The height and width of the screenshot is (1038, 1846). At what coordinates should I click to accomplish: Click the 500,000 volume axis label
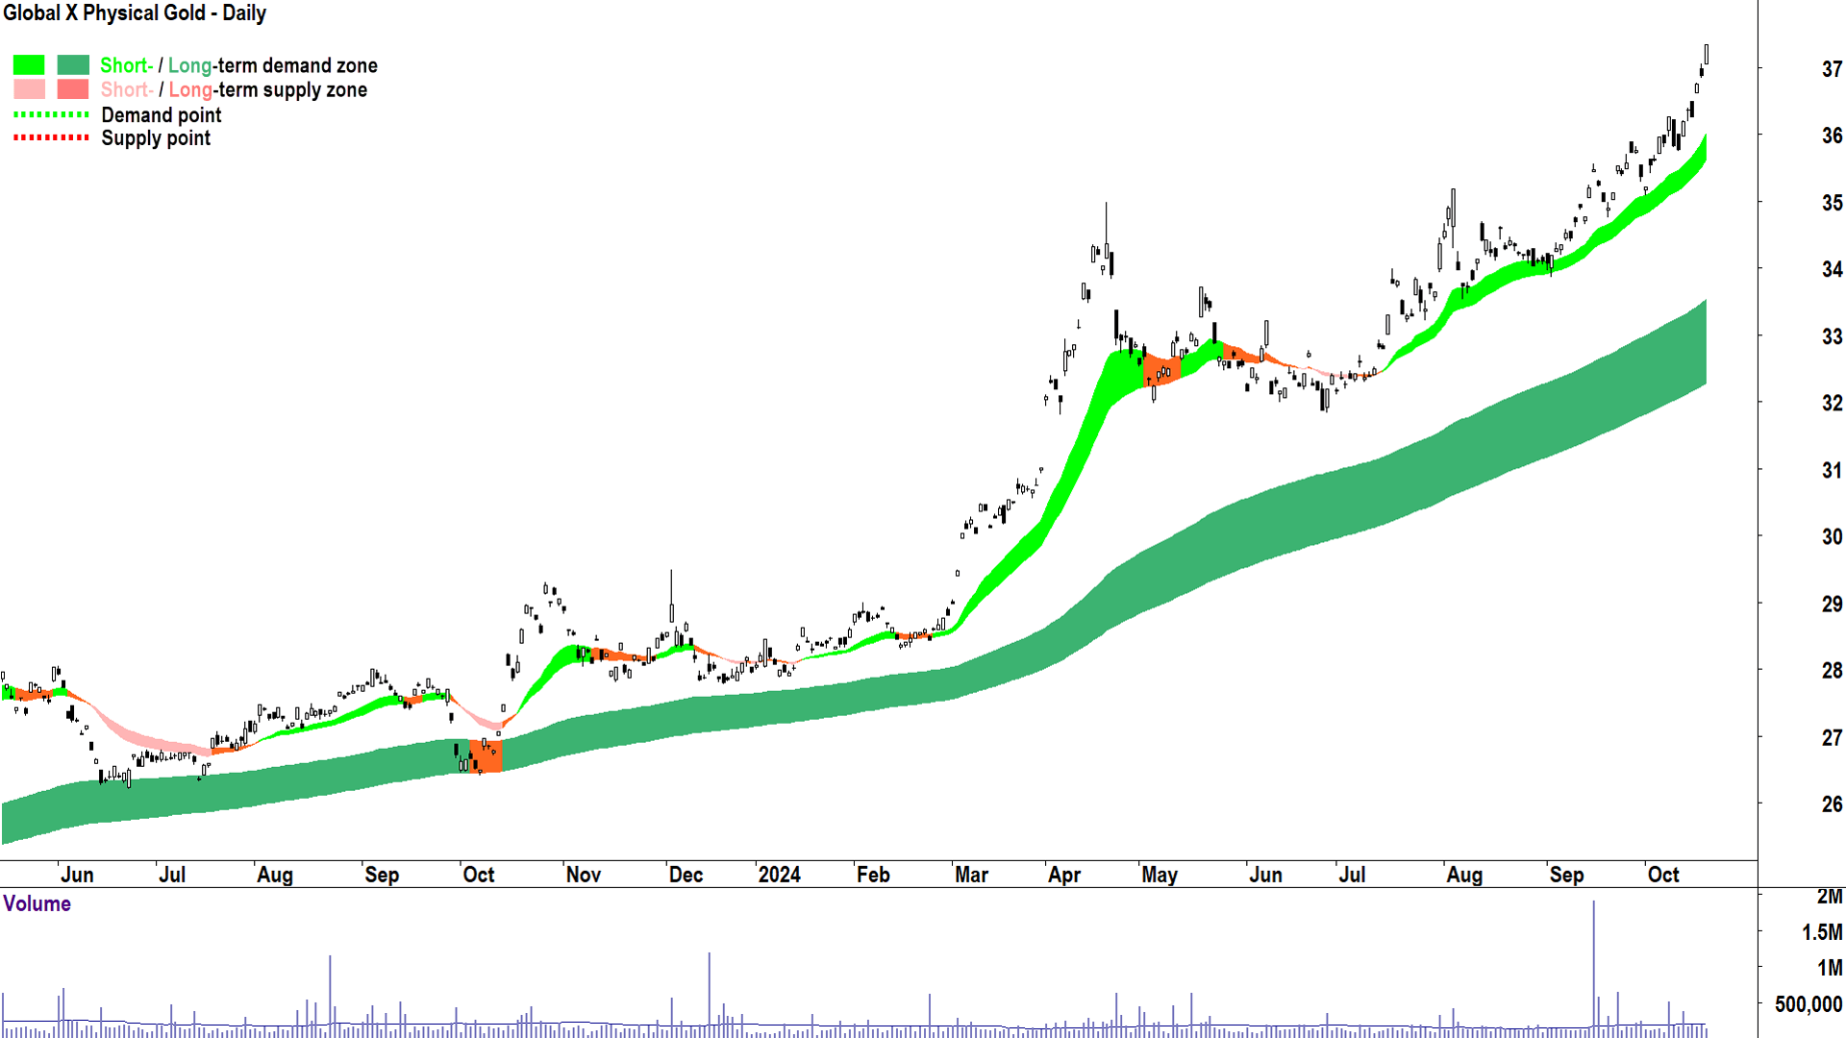click(x=1809, y=1004)
